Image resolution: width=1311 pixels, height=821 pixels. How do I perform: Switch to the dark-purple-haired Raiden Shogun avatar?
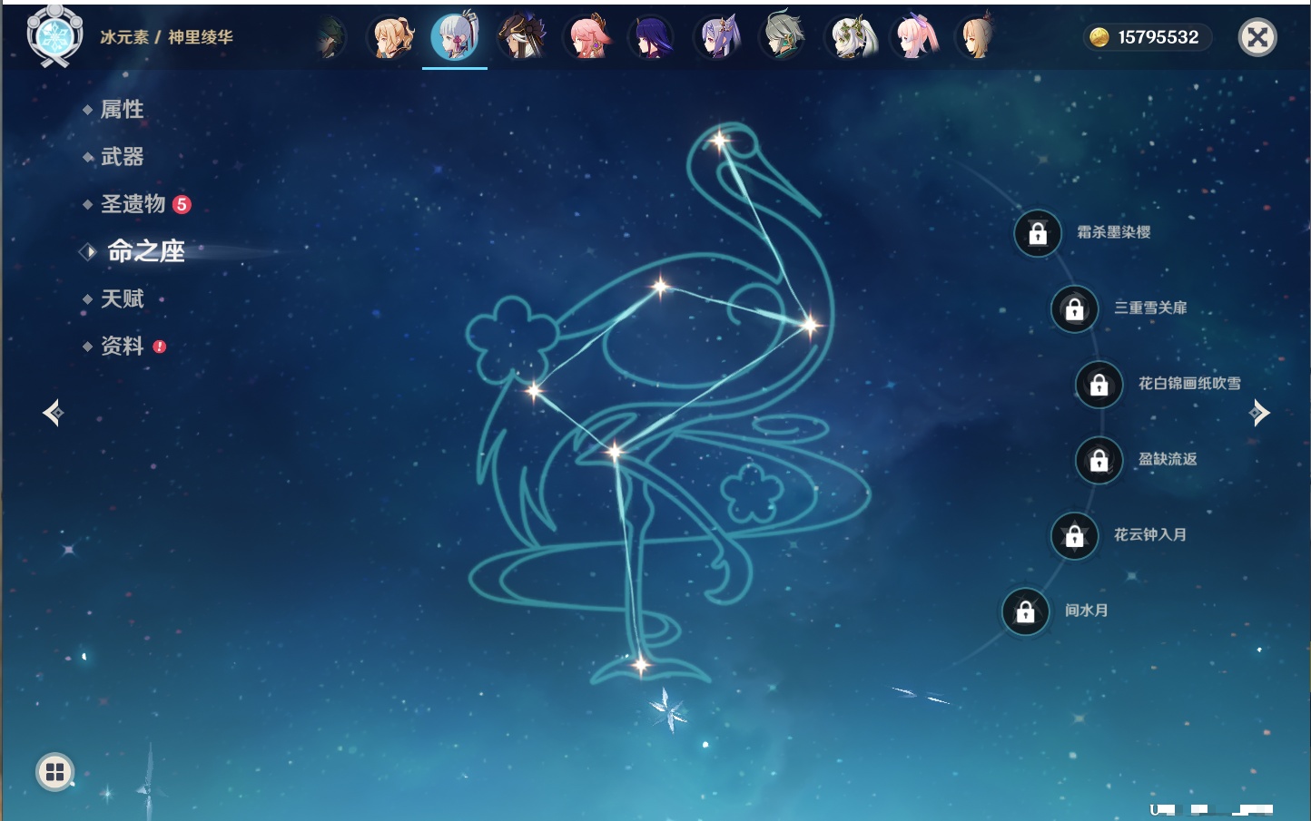tap(652, 37)
